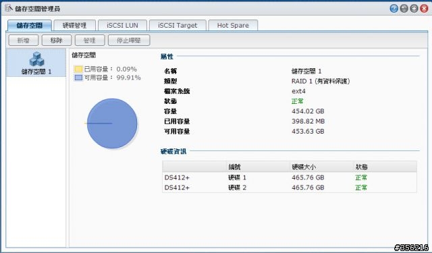The height and width of the screenshot is (253, 432).
Task: Click the yellow 已用容量 legend swatch
Action: [78, 69]
